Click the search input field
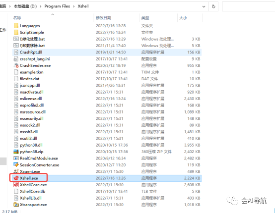Viewport: 275px width, 213px height. click(248, 6)
